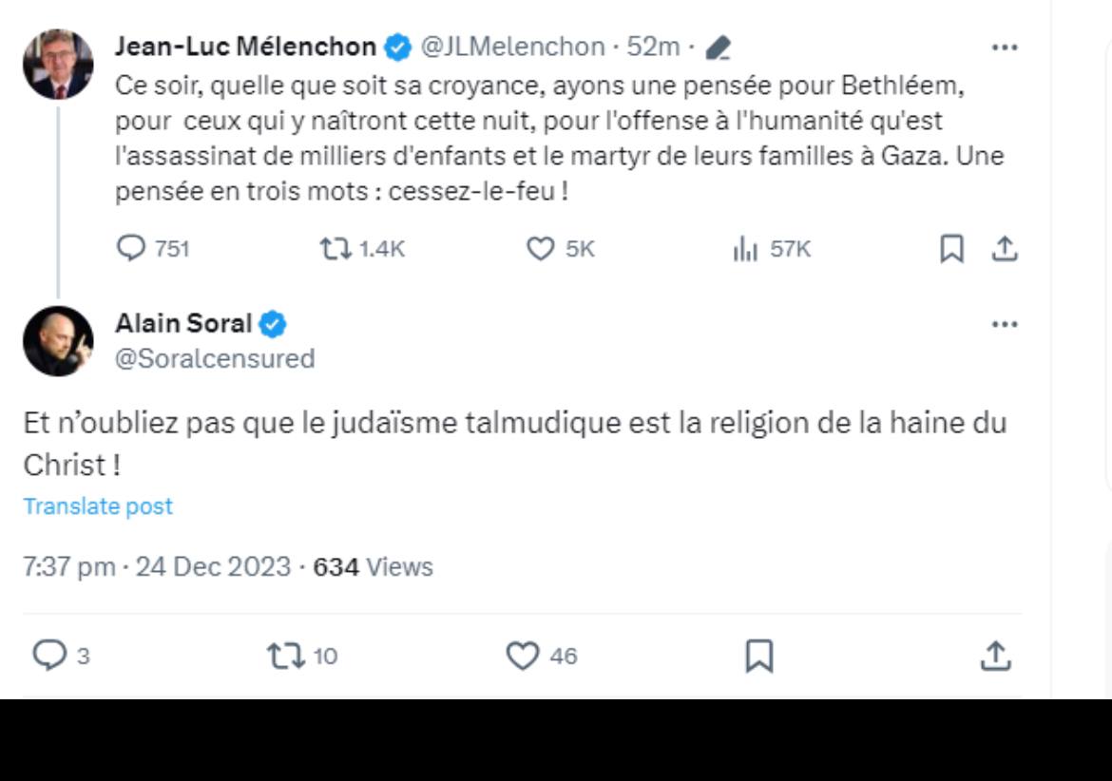
Task: Click the edited pencil icon beside 52m
Action: 719,47
